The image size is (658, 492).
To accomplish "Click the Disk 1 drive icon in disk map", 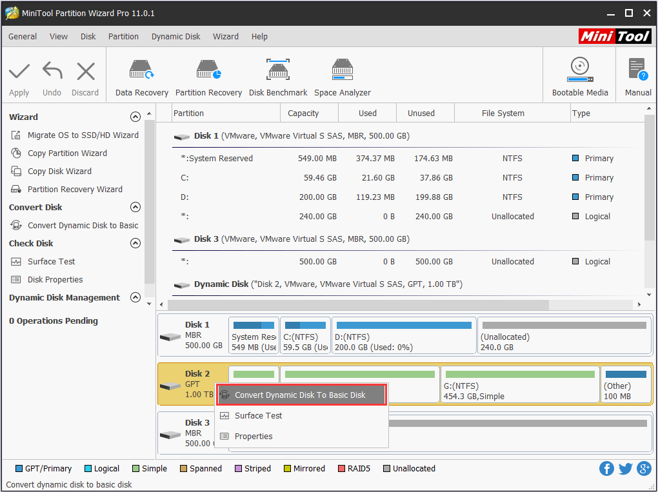I will click(x=170, y=337).
